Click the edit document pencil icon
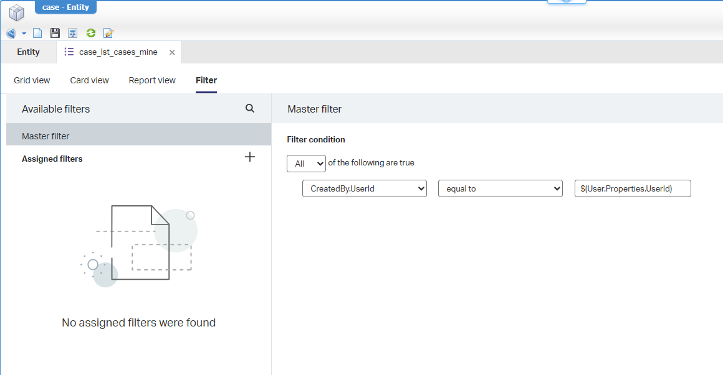Viewport: 723px width, 375px height. click(x=108, y=33)
